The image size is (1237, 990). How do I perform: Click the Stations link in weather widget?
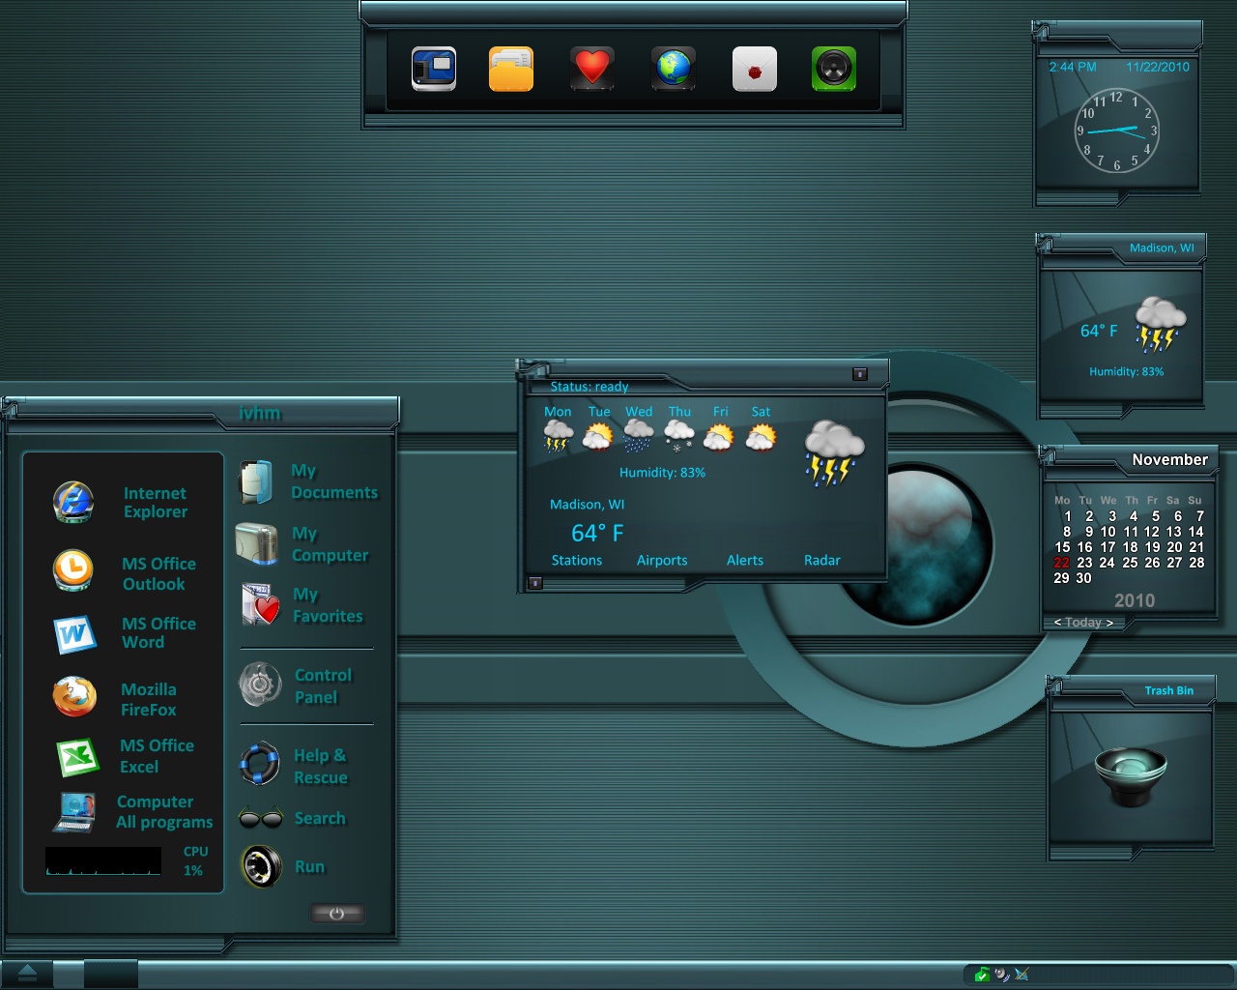click(x=576, y=561)
